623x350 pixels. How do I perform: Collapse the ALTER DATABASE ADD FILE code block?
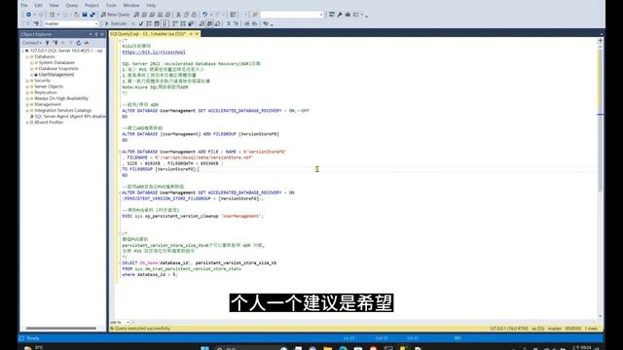pyautogui.click(x=120, y=152)
